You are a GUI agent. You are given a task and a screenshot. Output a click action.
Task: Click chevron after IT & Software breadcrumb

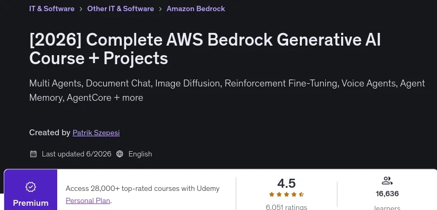(x=81, y=9)
